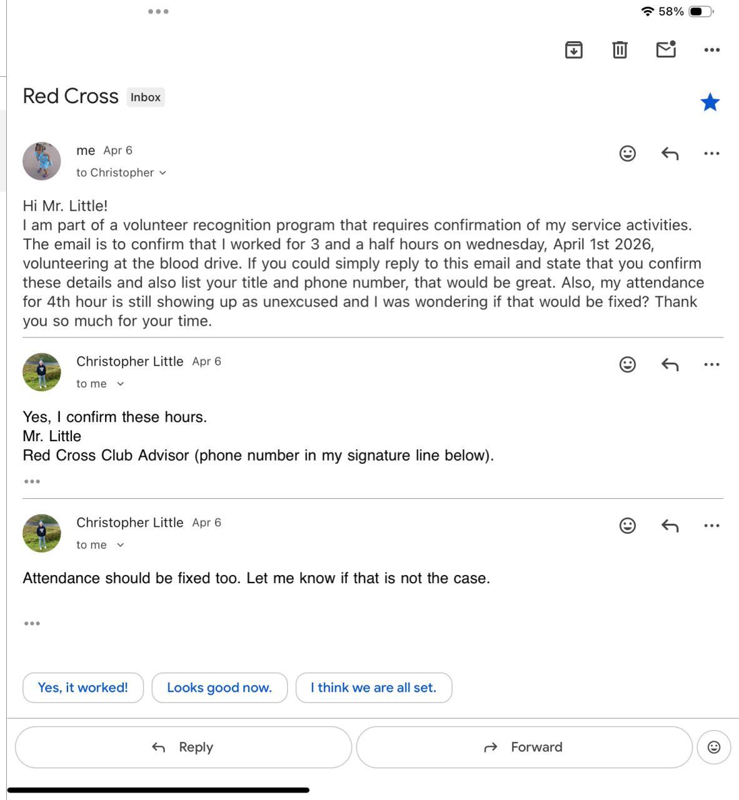
Task: Show trimmed content under the signature line message
Action: coord(32,481)
